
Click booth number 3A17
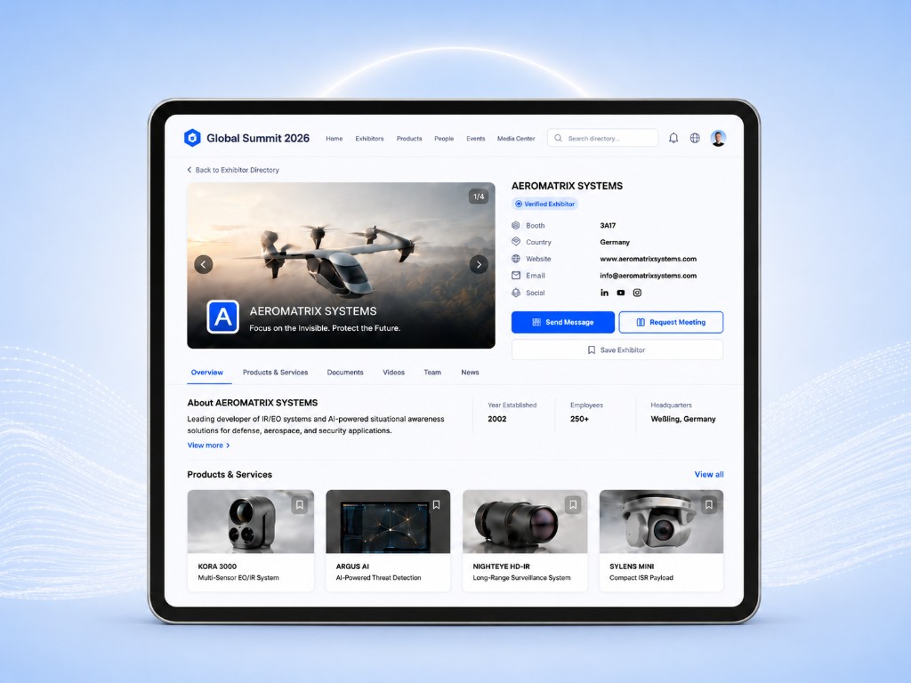point(608,225)
